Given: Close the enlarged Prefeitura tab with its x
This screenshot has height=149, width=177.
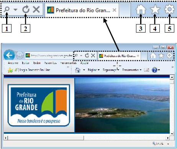Looking at the screenshot, I should pos(115,10).
